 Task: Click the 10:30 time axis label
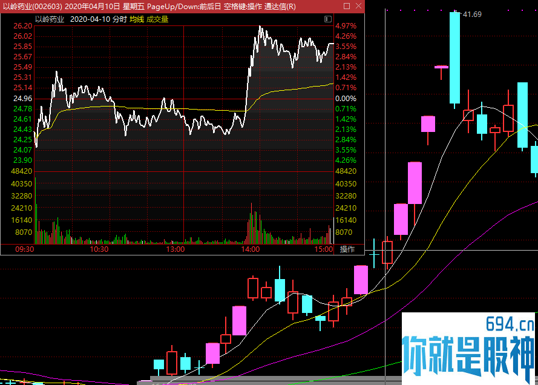tap(99, 249)
